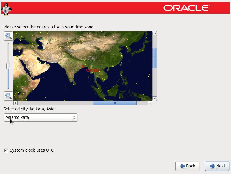The width and height of the screenshot is (231, 174).
Task: Select the red Kolkata marker on the map
Action: 83,67
